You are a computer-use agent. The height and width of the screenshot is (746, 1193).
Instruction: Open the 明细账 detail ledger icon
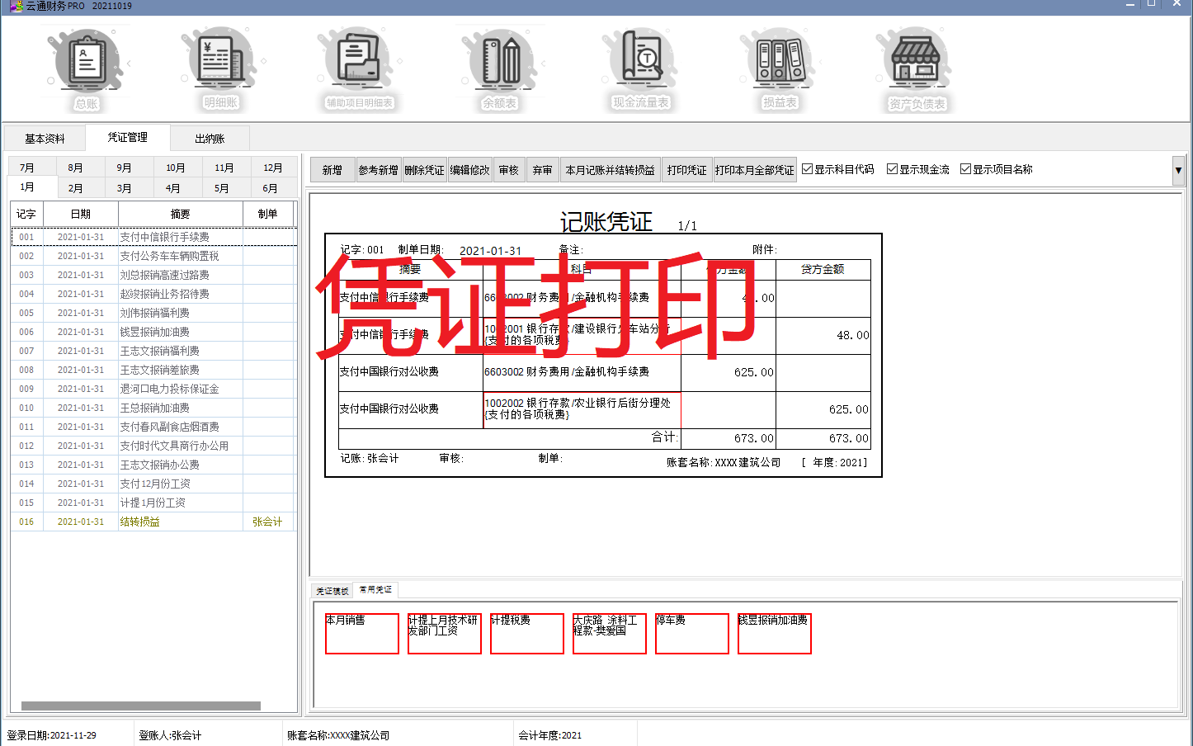[x=220, y=70]
